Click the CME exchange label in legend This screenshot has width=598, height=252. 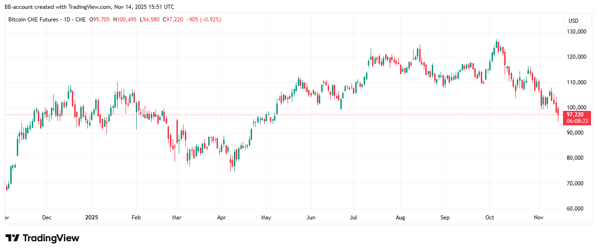tap(80, 20)
